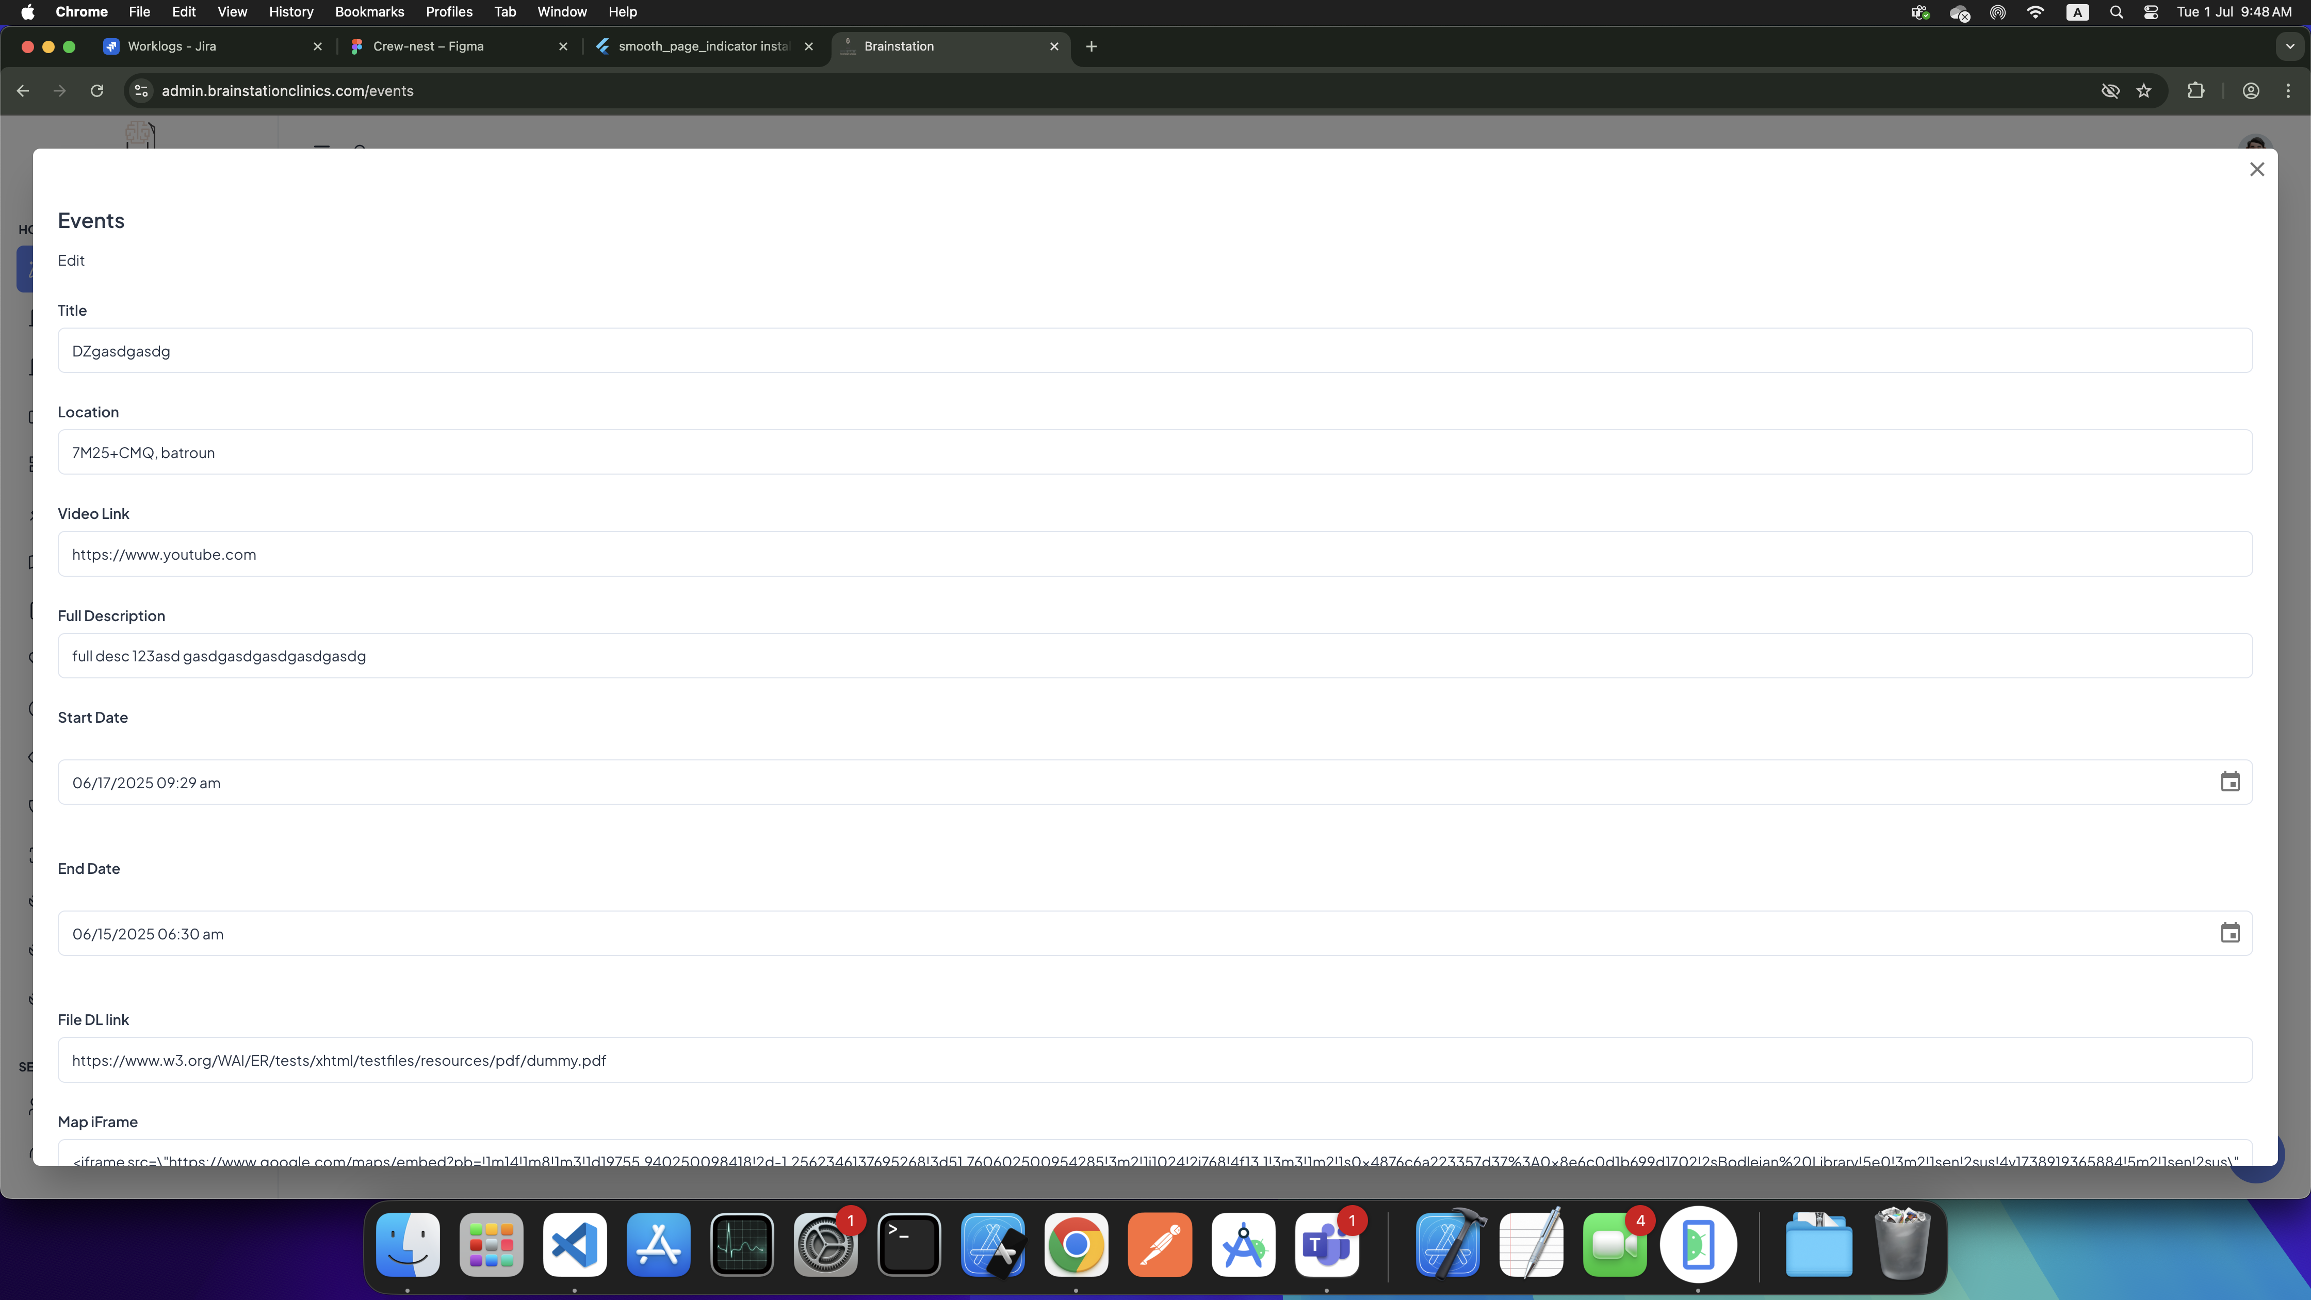Open the Bookmarks menu in the menu bar

coord(369,12)
